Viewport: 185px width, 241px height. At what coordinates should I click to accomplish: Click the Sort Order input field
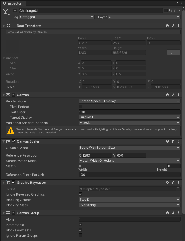[x=129, y=112]
